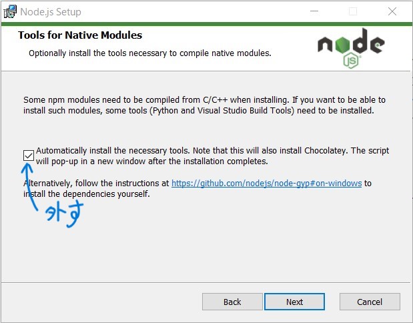Click the 'Alternatively, follow the instructions at' text
Image resolution: width=413 pixels, height=323 pixels.
coord(96,183)
